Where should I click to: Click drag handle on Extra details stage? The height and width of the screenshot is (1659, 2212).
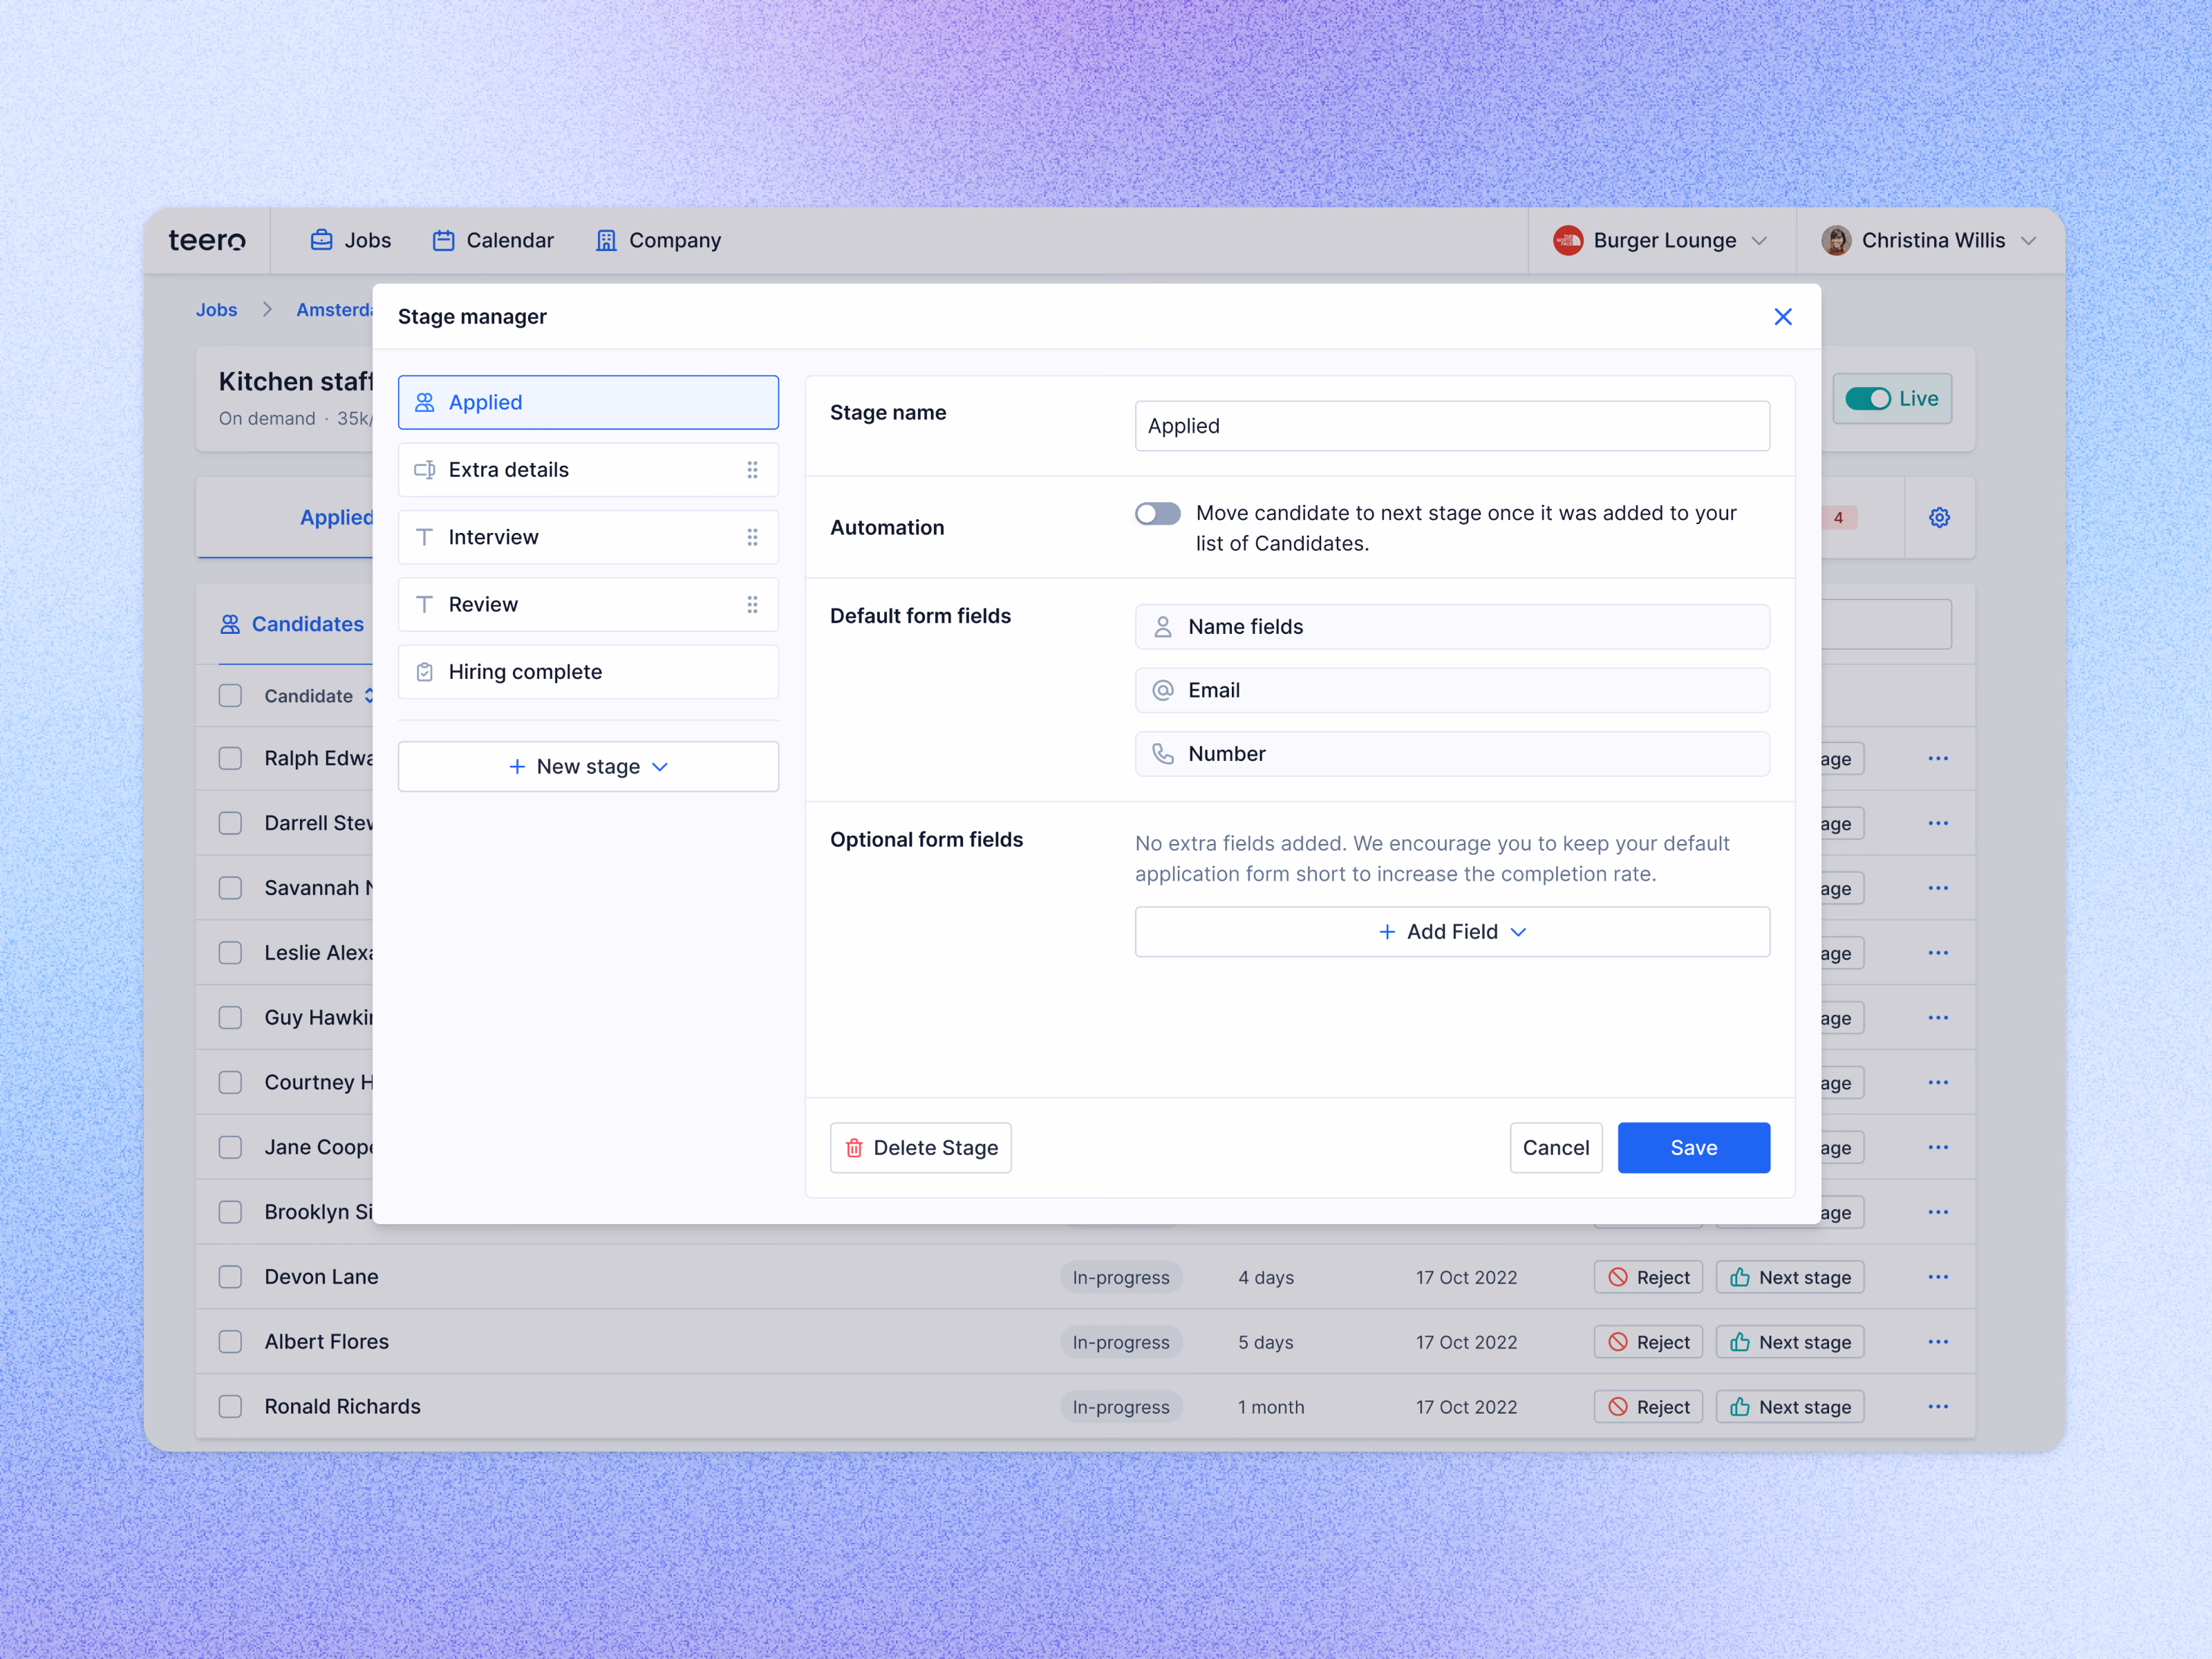coord(752,470)
